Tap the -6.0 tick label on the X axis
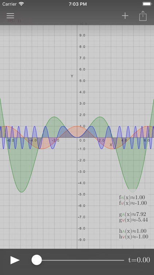154x275 pixels. click(10, 140)
